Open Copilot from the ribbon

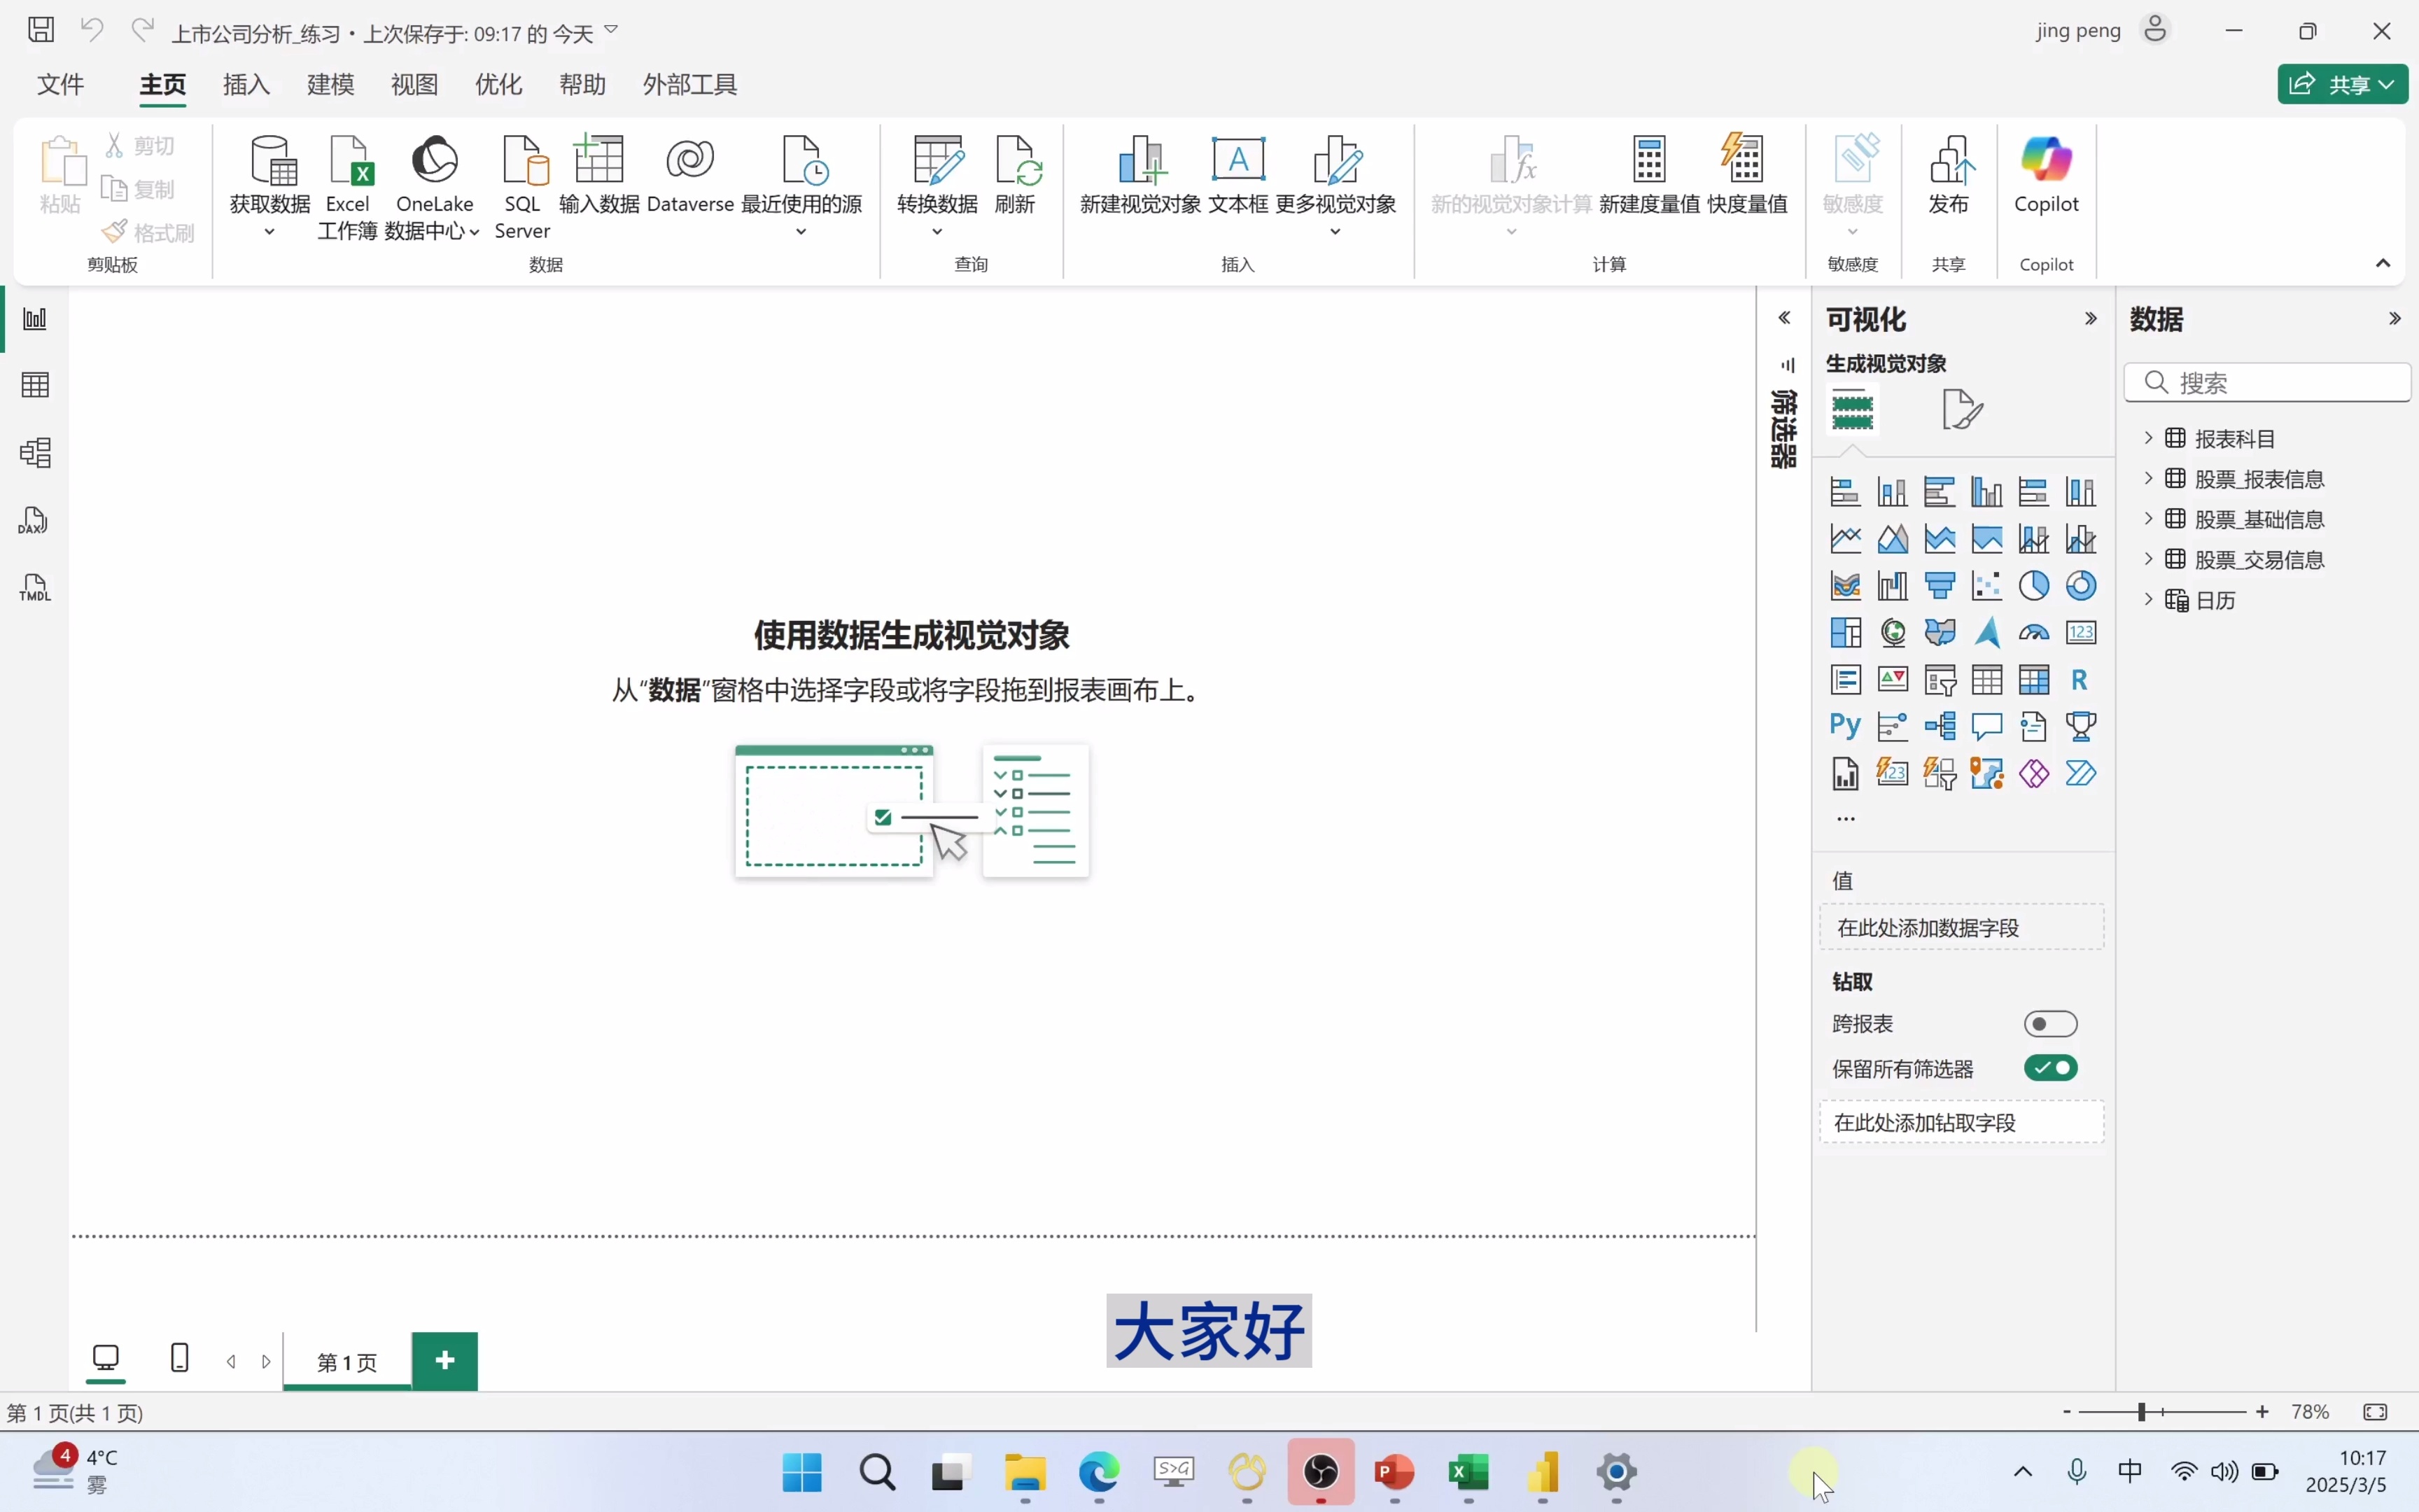pyautogui.click(x=2046, y=175)
